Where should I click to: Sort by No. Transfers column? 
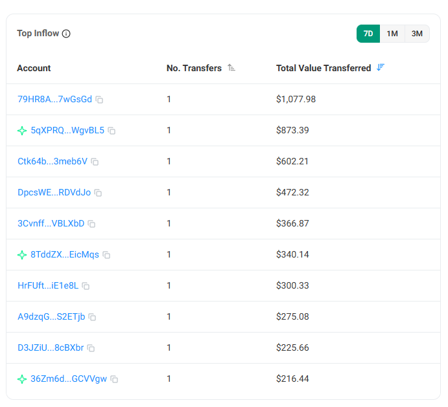[231, 68]
